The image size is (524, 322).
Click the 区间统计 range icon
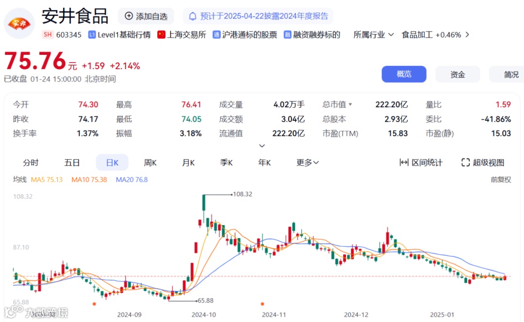coord(404,162)
